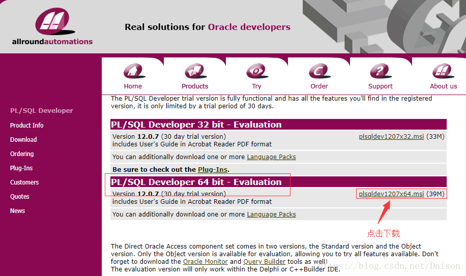The height and width of the screenshot is (276, 466).
Task: Open News in the sidebar
Action: click(17, 211)
